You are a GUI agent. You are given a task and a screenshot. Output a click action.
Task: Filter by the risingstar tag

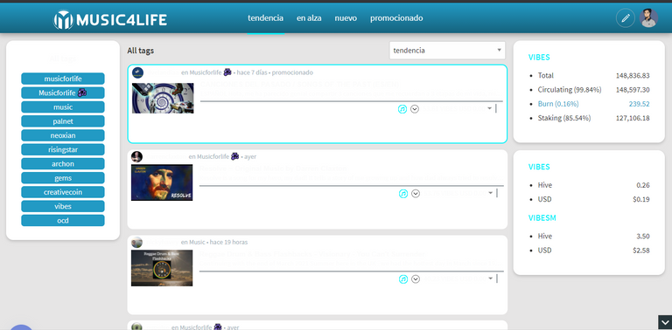pyautogui.click(x=63, y=149)
